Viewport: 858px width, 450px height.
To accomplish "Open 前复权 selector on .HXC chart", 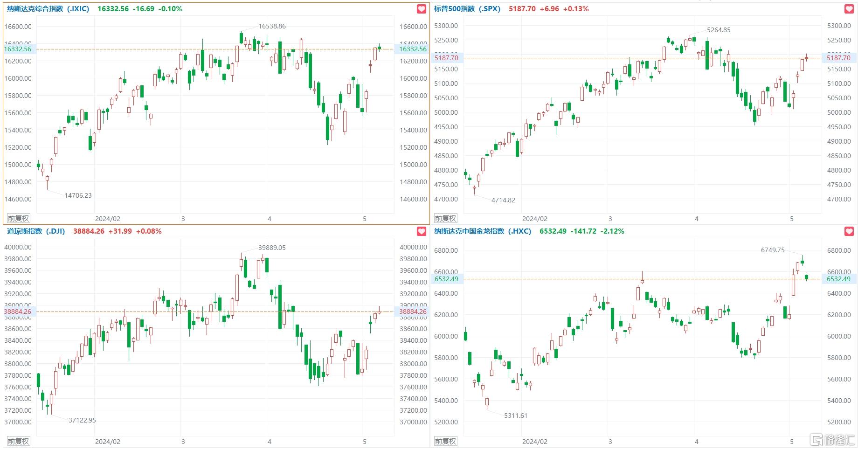I will (445, 441).
